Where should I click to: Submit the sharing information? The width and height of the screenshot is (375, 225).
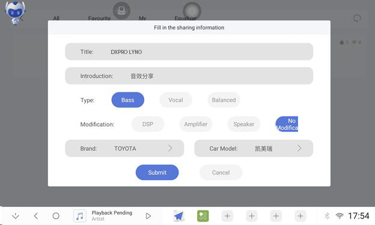[x=157, y=172]
